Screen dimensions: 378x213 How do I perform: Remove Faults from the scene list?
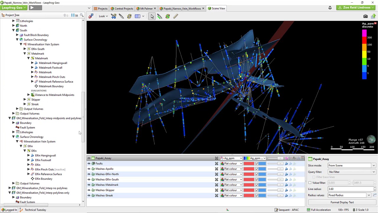tap(216, 164)
